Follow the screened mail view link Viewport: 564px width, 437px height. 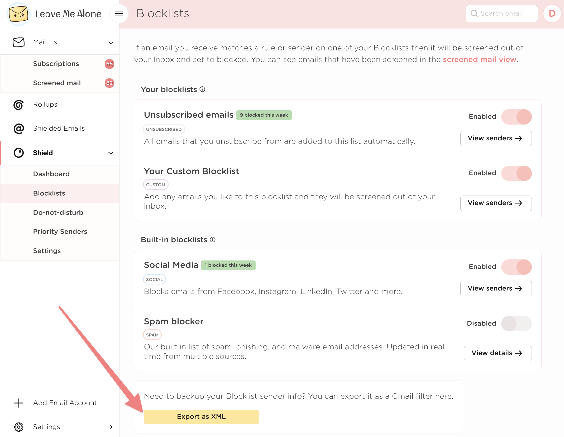click(x=479, y=60)
